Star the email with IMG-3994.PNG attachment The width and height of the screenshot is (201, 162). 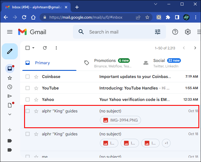[x=36, y=111]
